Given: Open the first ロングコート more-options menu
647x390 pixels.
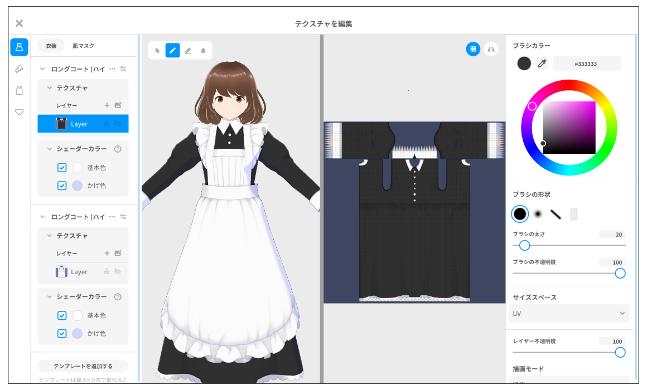Looking at the screenshot, I should click(112, 69).
